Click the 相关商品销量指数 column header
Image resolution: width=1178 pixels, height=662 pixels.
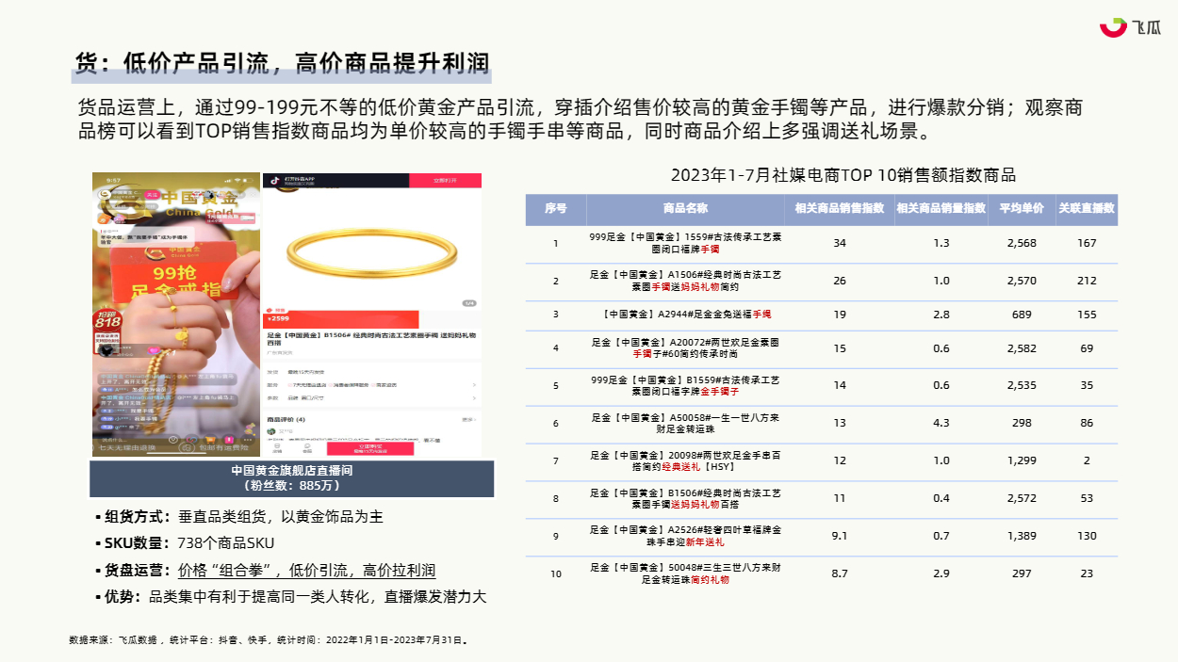point(941,208)
